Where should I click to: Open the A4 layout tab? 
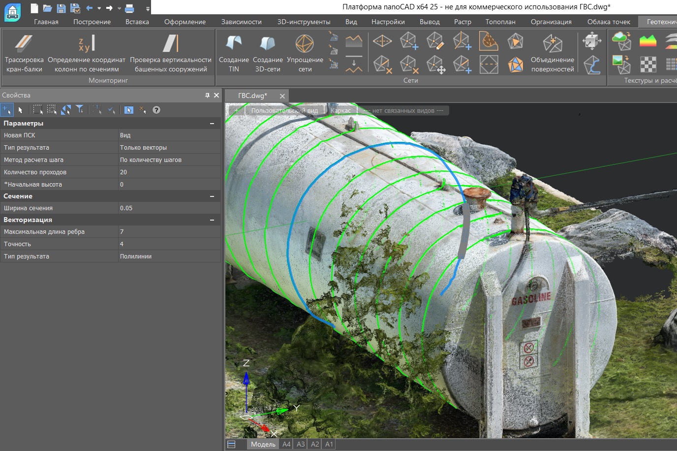coord(286,444)
